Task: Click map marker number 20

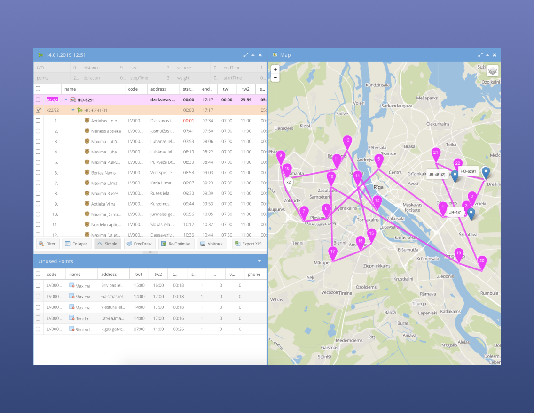Action: (x=482, y=262)
